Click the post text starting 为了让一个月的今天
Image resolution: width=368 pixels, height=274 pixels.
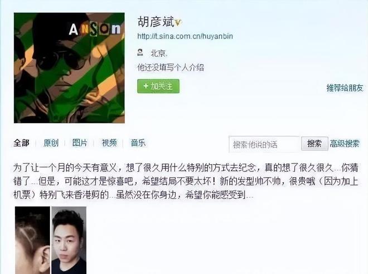(x=186, y=181)
